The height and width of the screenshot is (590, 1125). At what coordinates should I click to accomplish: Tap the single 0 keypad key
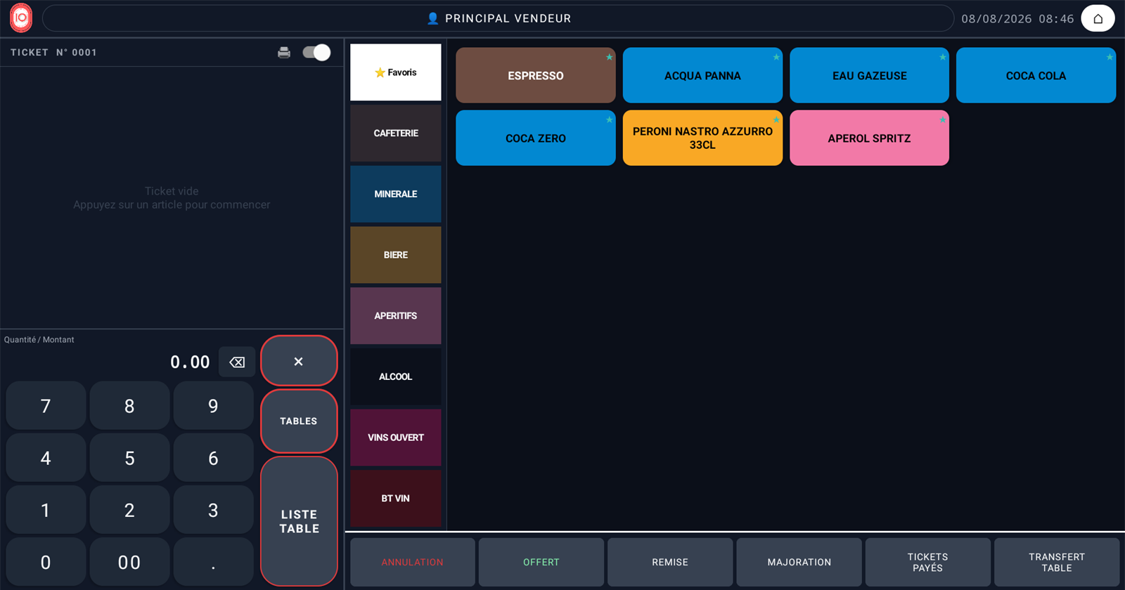click(46, 562)
